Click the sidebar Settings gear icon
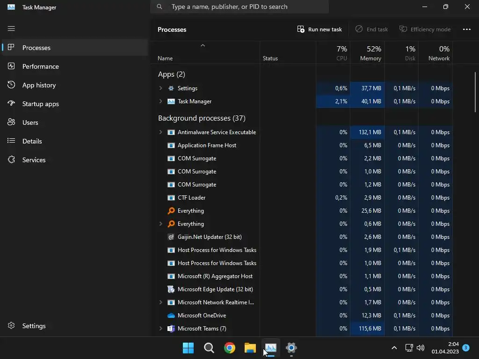Viewport: 479px width, 359px height. 11,326
